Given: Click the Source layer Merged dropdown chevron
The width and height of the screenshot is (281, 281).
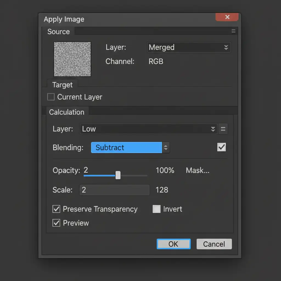Looking at the screenshot, I should click(226, 47).
